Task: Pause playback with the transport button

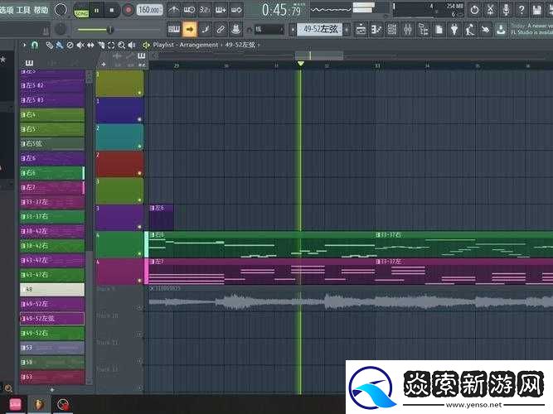Action: point(97,10)
